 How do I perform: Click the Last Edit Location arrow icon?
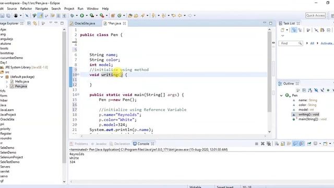(174, 16)
